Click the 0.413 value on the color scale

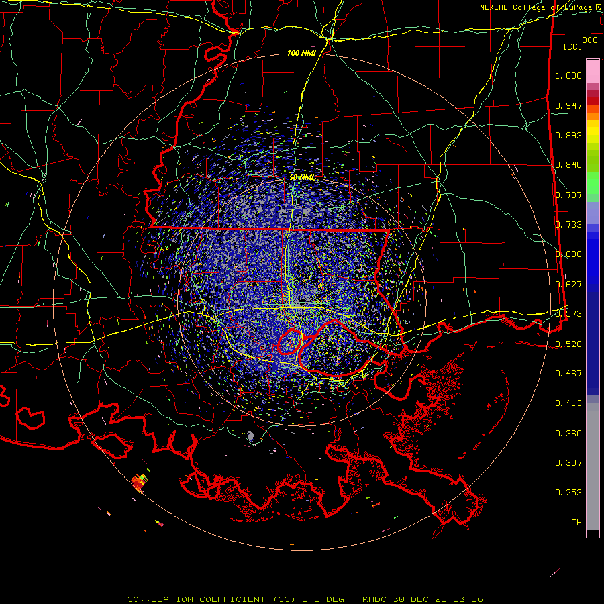click(x=568, y=403)
